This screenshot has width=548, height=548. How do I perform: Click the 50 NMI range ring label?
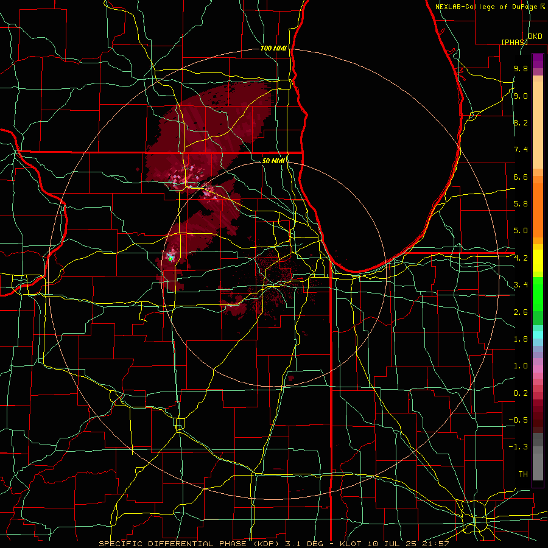click(x=273, y=161)
